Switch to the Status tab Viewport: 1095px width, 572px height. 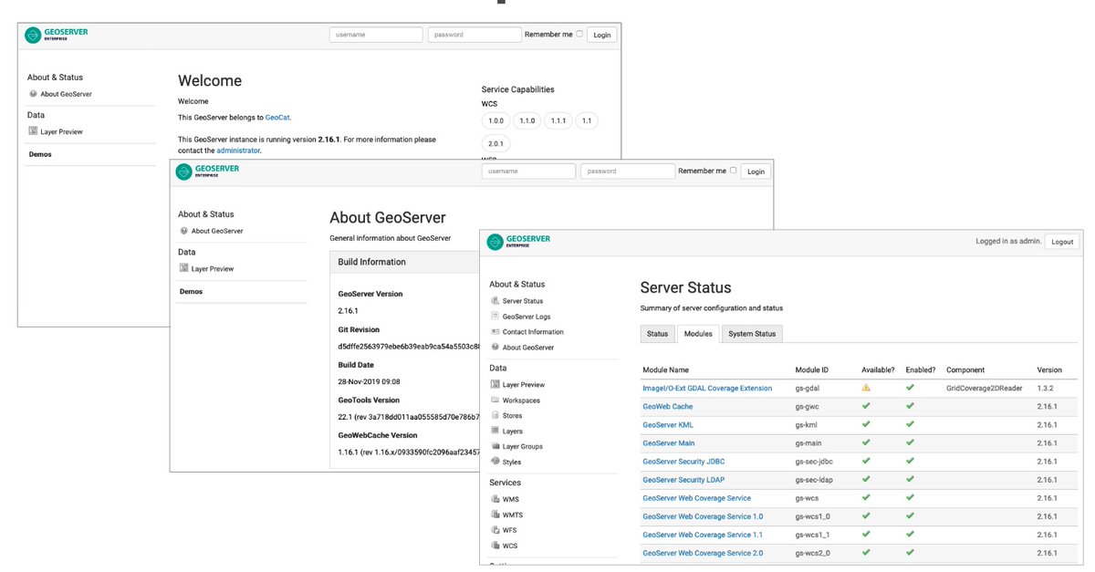[x=658, y=334]
